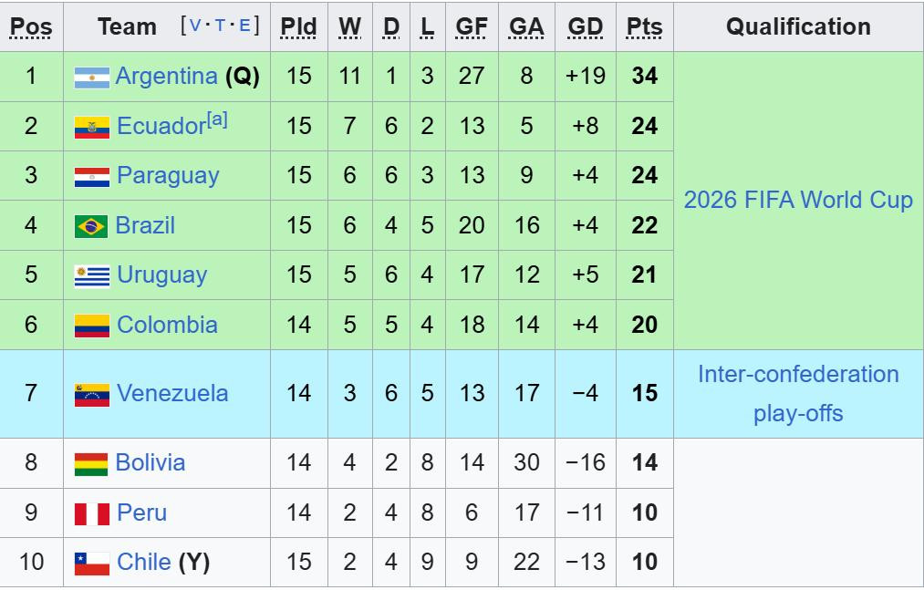Click the Ecuador flag icon
This screenshot has height=590, width=924.
click(92, 128)
